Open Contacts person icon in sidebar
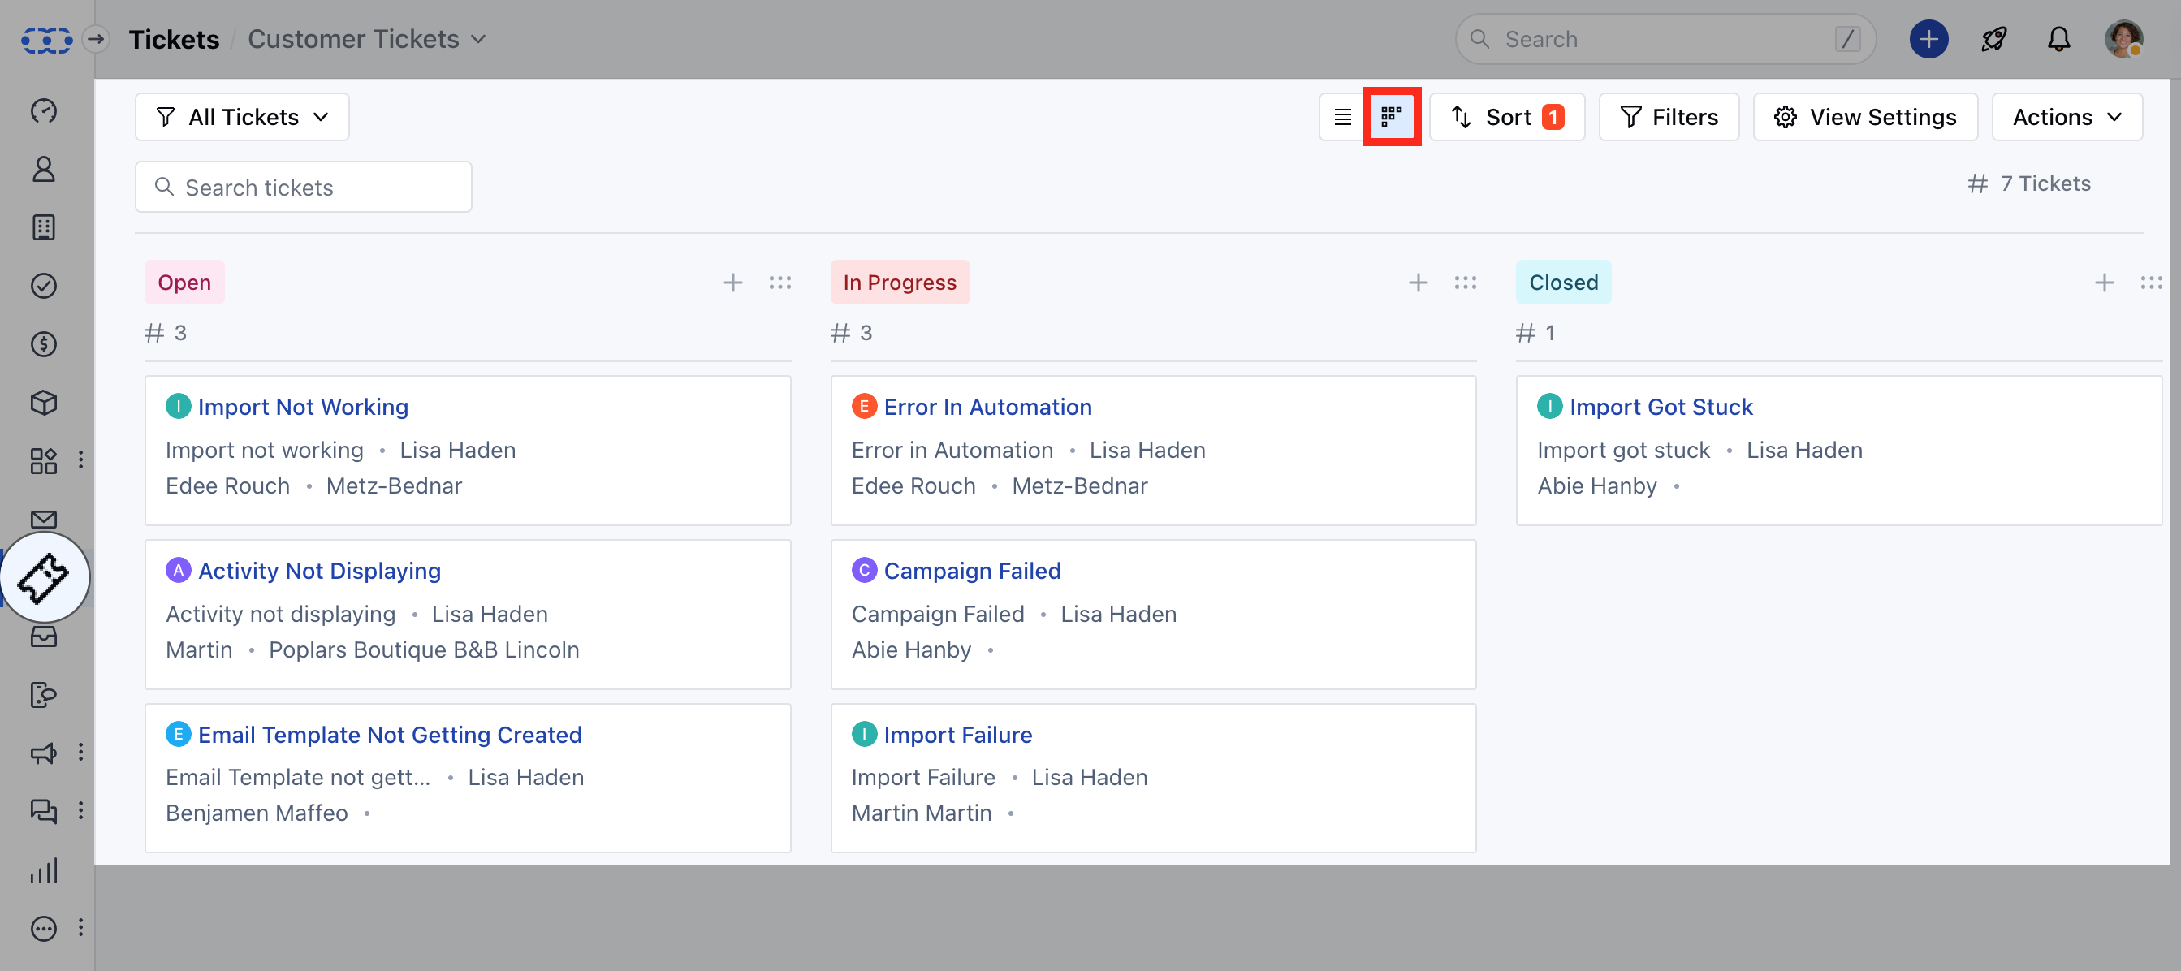The height and width of the screenshot is (971, 2181). (44, 170)
